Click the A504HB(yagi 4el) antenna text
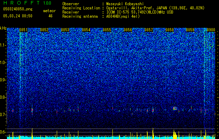The height and width of the screenshot is (139, 219). tap(123, 16)
